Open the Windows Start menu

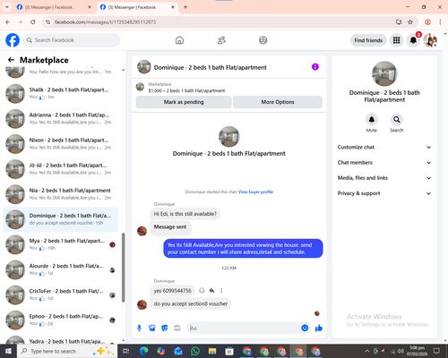click(8, 351)
